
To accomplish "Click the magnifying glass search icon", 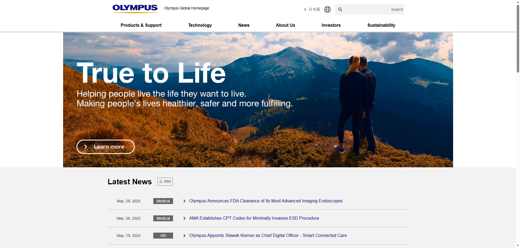I will [x=340, y=9].
